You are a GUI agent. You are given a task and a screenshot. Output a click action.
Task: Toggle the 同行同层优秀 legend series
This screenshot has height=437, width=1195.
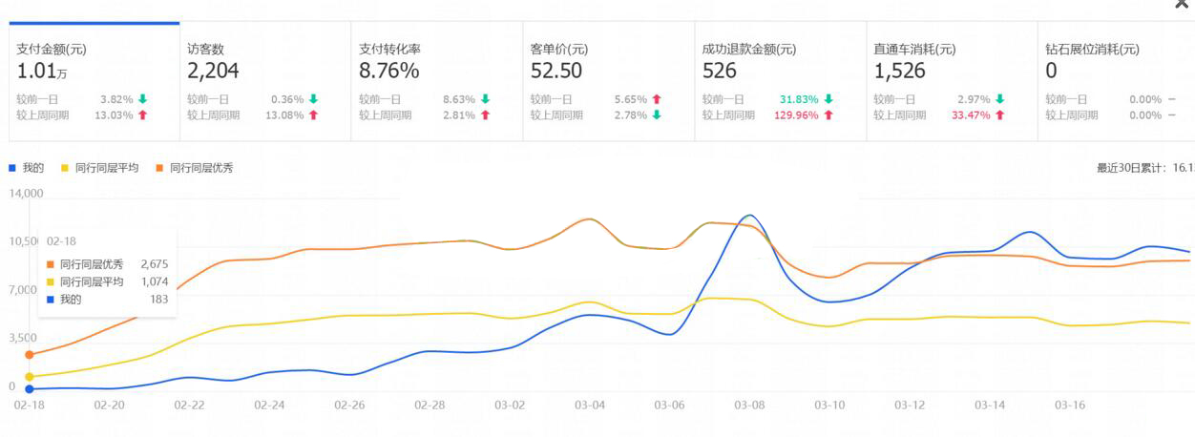tap(194, 168)
